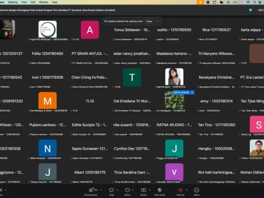Select participant Pujiono santoso
This screenshot has height=198, width=264.
click(x=48, y=125)
